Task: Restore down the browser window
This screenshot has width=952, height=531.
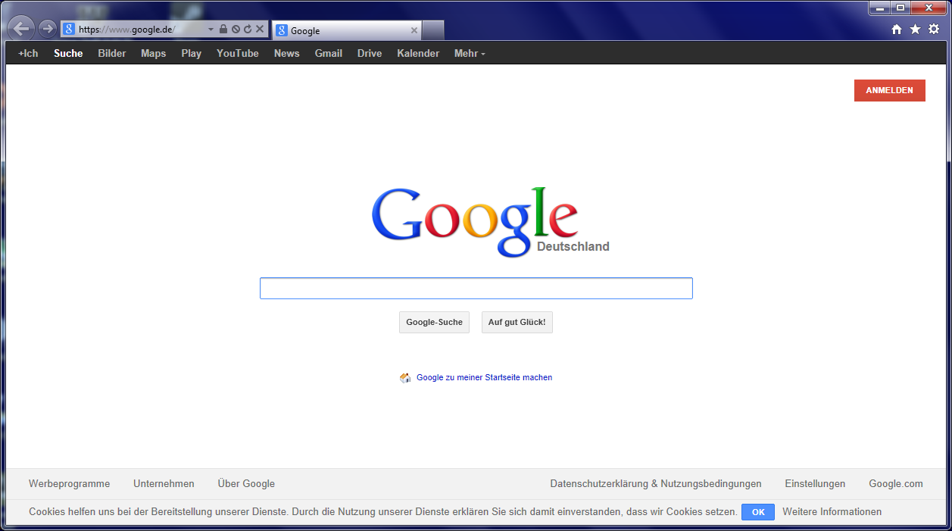Action: click(x=900, y=8)
